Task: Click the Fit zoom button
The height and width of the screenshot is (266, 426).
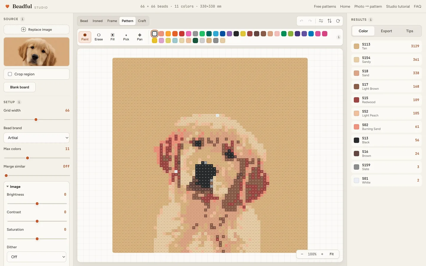Action: point(332,254)
